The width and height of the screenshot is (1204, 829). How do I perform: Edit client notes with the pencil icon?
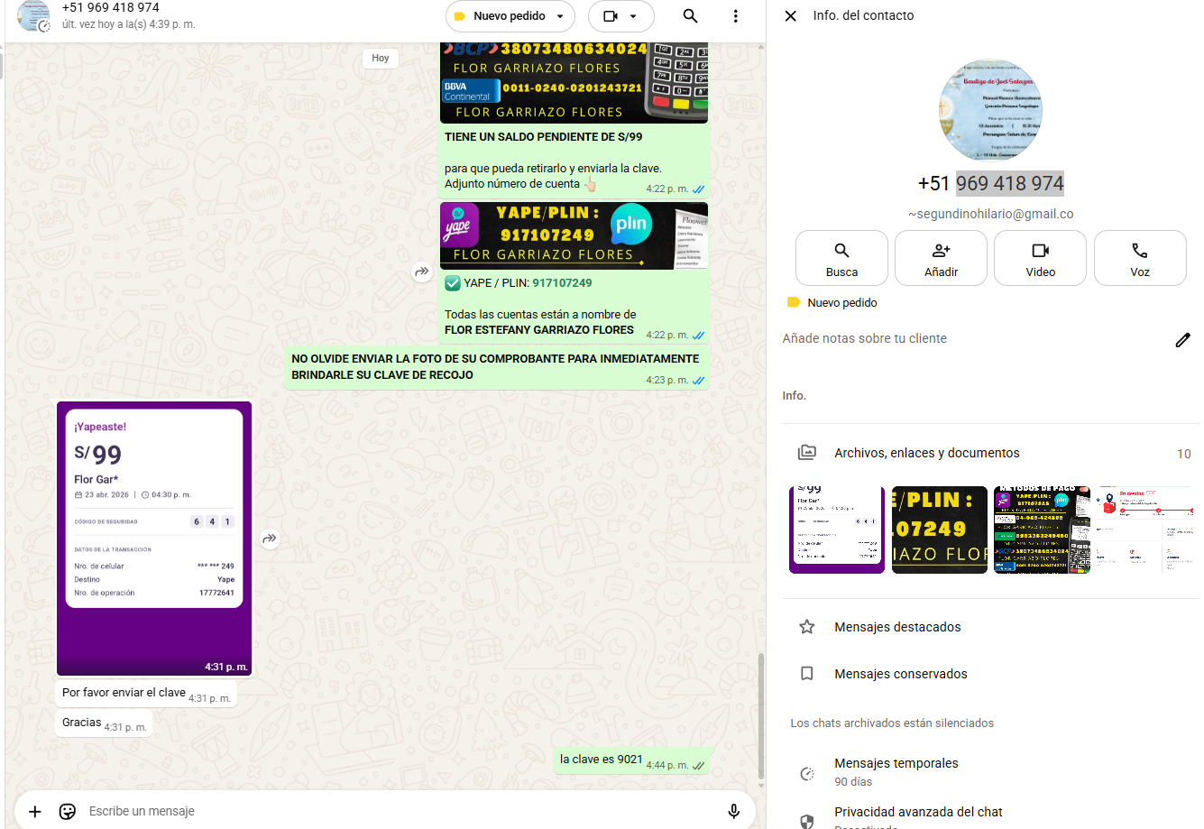coord(1182,339)
